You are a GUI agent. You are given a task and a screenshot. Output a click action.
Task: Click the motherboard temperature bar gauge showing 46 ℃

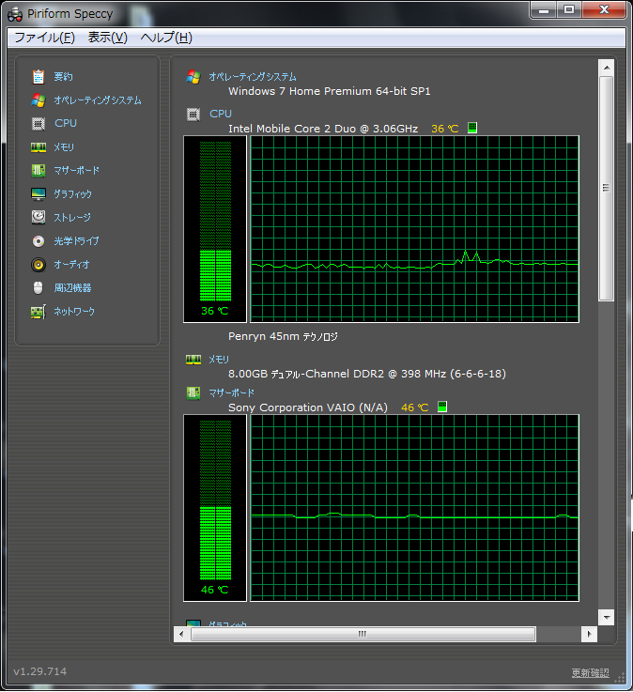point(215,508)
